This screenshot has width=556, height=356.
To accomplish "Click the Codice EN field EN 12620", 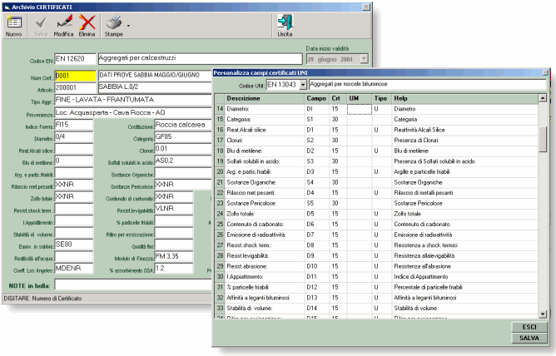I will coord(75,59).
